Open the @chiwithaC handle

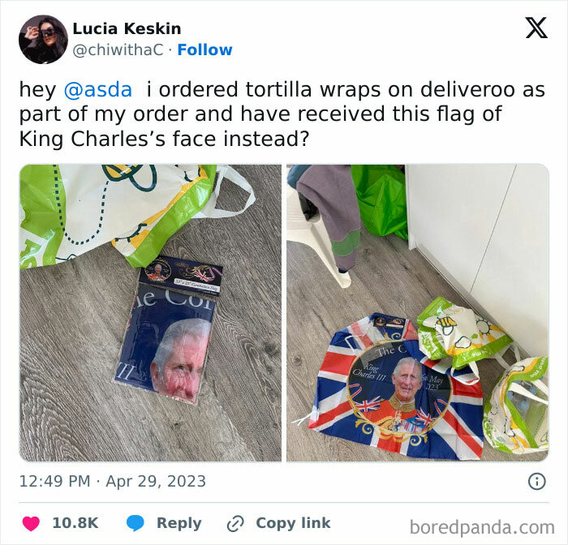click(x=118, y=50)
